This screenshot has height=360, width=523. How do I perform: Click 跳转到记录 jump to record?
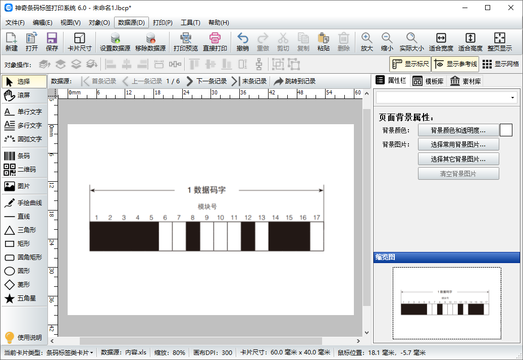click(294, 81)
